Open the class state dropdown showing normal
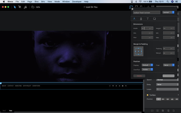 point(168,12)
